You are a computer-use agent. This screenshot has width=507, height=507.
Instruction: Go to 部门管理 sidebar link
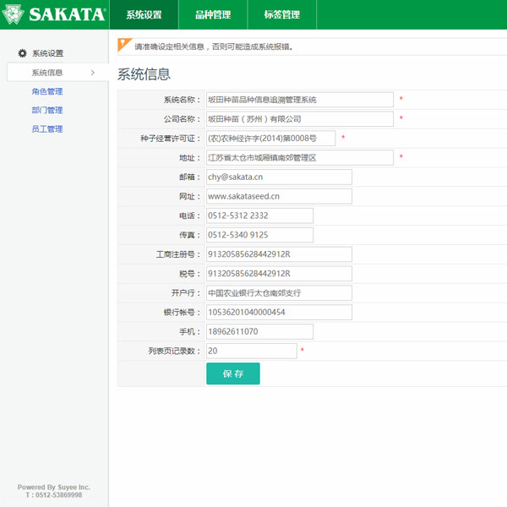coord(47,110)
